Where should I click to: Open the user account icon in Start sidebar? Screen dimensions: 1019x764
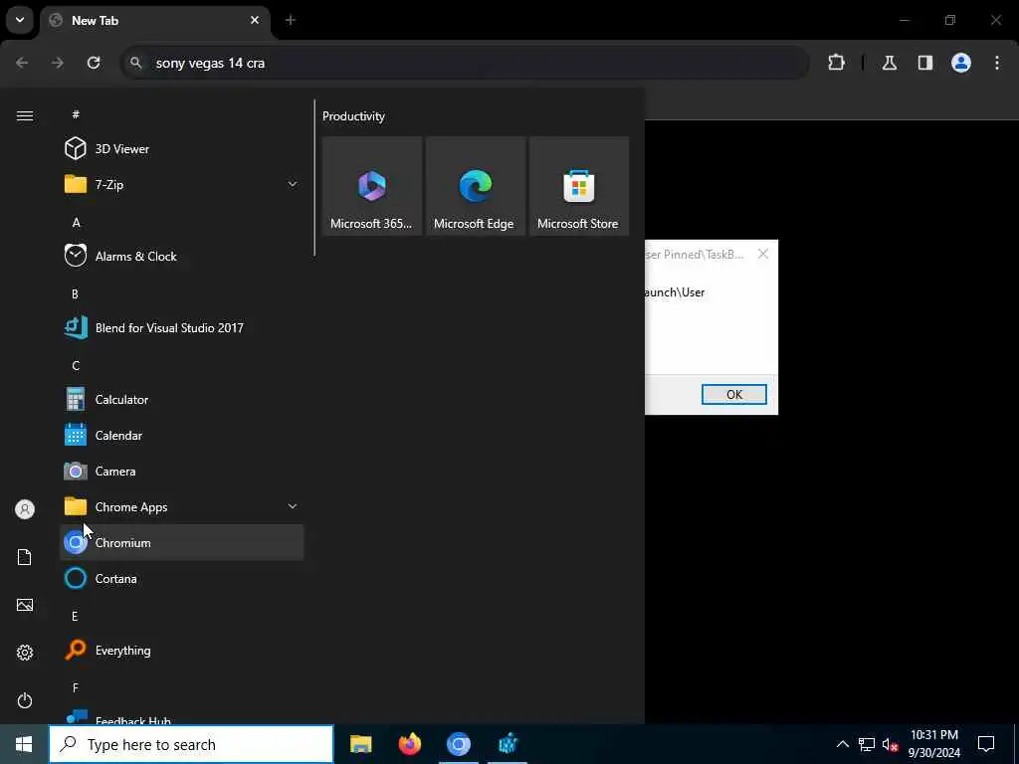click(x=25, y=509)
